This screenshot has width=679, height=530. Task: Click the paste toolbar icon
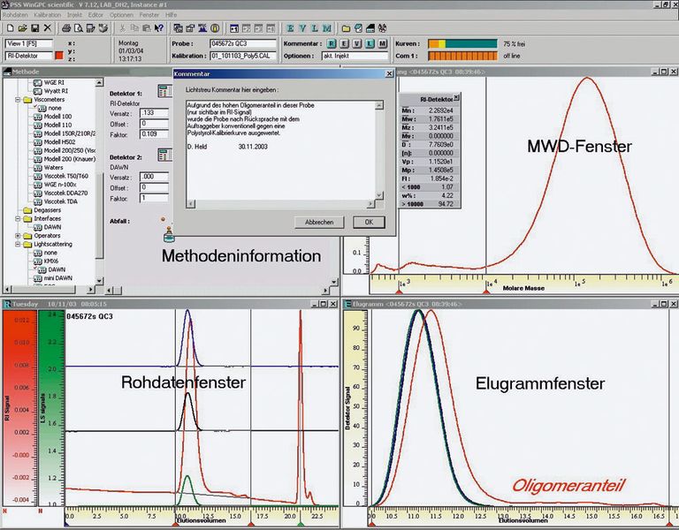coord(147,28)
